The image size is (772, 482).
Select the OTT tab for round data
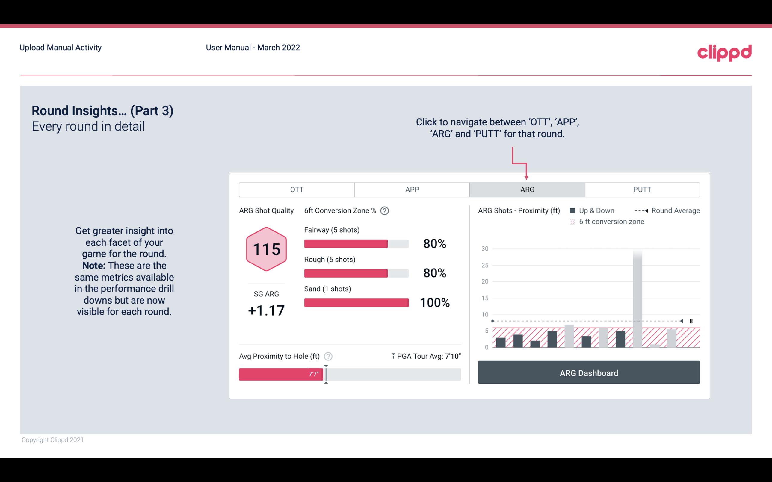tap(297, 189)
